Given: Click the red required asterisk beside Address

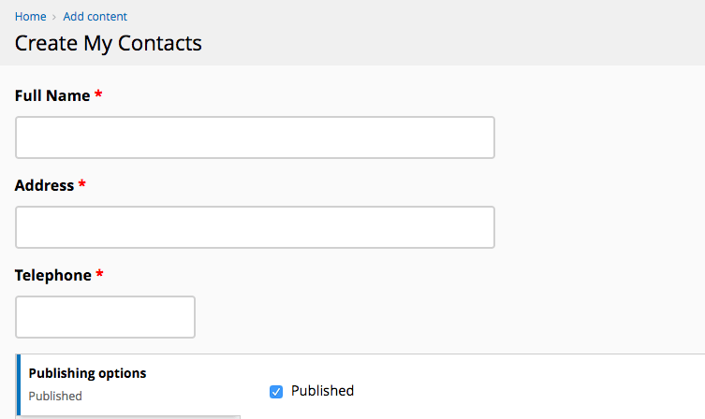Looking at the screenshot, I should (81, 183).
